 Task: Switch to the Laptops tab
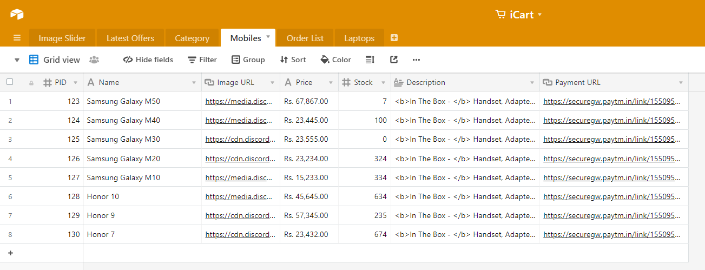[359, 38]
